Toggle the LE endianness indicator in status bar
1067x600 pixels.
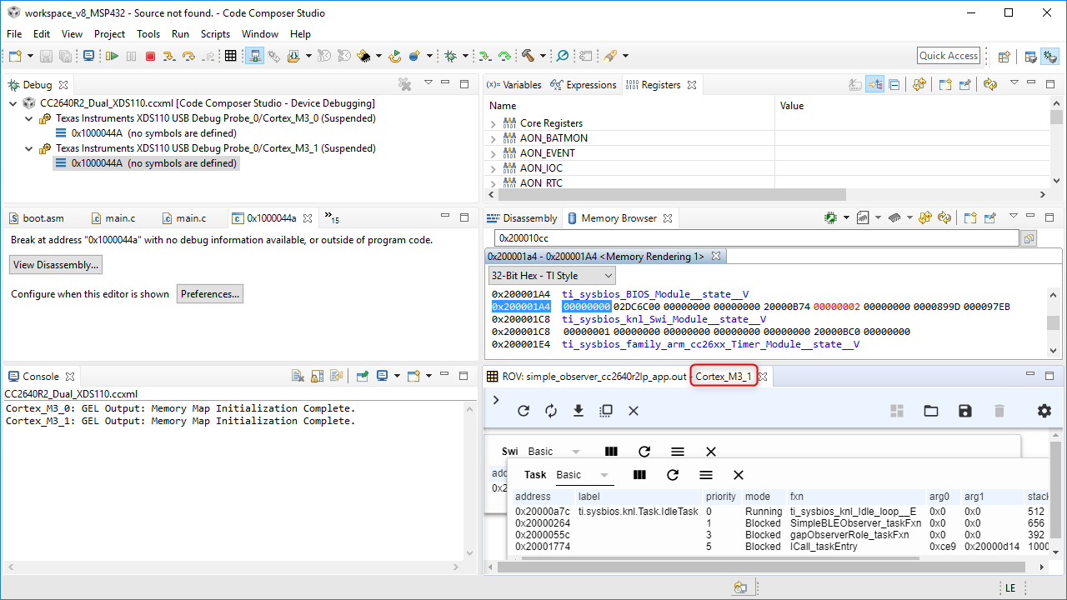coord(1009,587)
